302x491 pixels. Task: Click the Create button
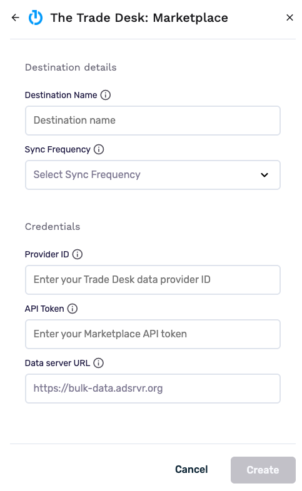click(263, 470)
